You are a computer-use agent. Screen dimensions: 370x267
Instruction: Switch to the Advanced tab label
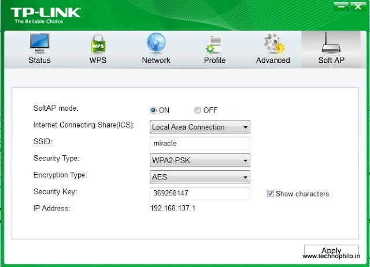pyautogui.click(x=273, y=61)
